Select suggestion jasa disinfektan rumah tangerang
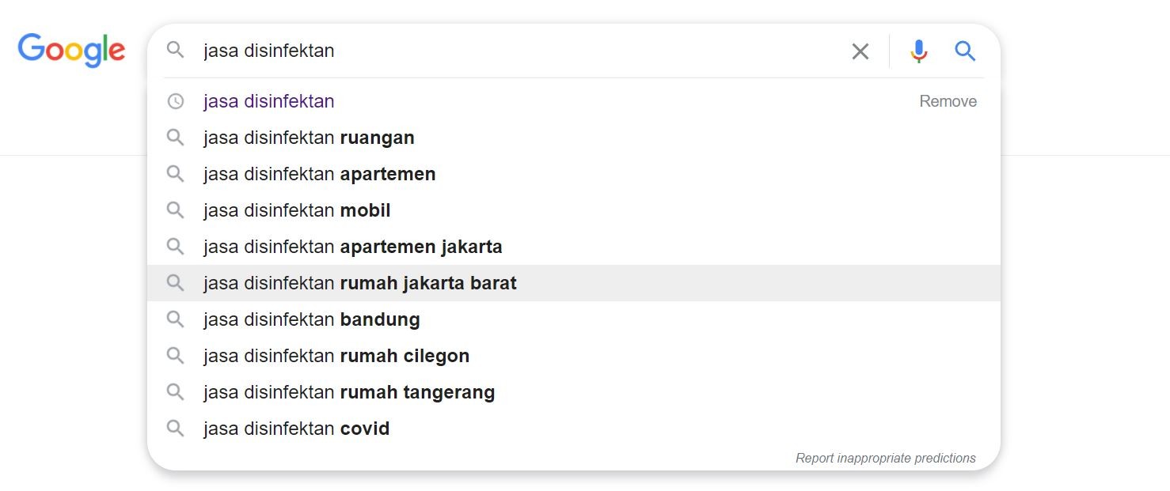The height and width of the screenshot is (491, 1170). (350, 392)
